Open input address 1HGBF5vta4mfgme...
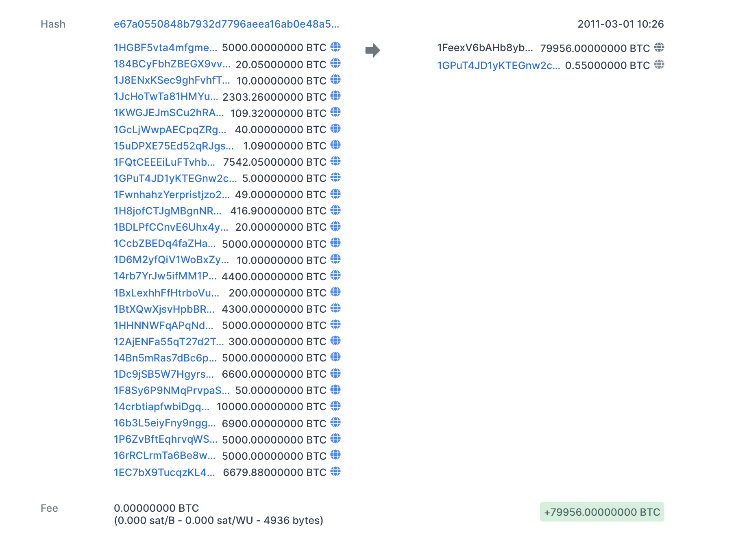 click(165, 48)
